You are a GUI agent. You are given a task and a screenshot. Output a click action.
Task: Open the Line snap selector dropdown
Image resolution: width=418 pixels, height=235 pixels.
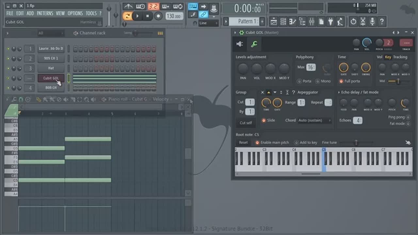coord(208,23)
